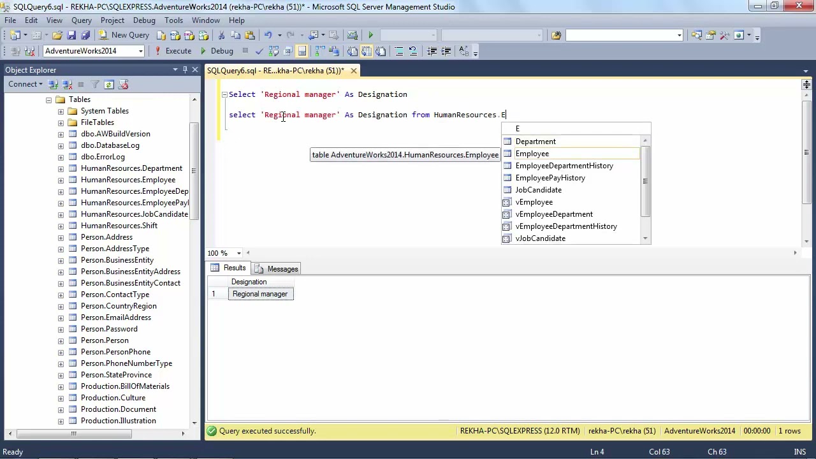Click Display Estimated Execution Plan icon
The width and height of the screenshot is (816, 459).
273,51
